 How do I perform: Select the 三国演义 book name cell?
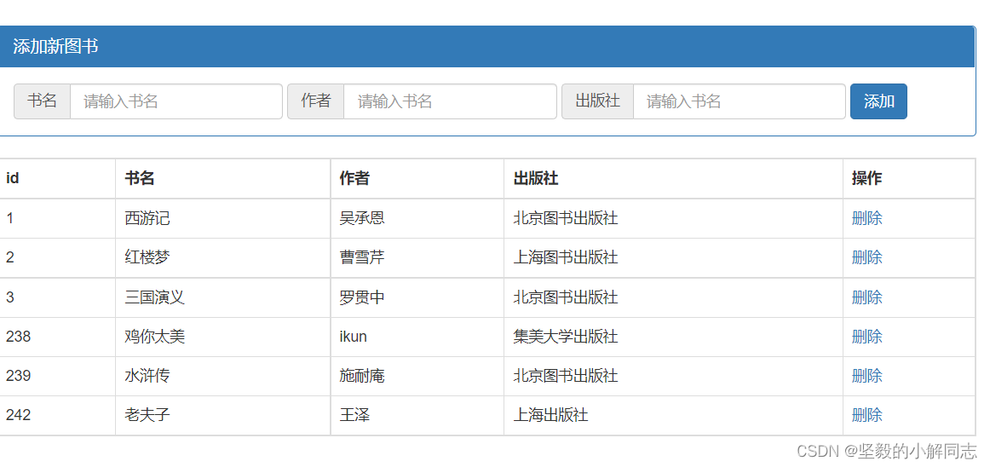pos(223,297)
